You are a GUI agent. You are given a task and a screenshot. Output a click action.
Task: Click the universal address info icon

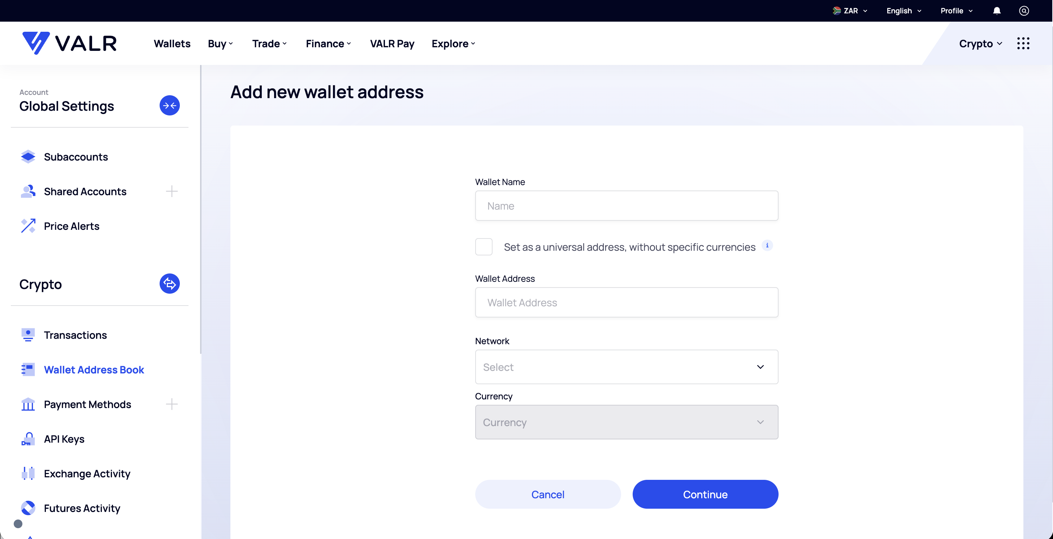(767, 245)
